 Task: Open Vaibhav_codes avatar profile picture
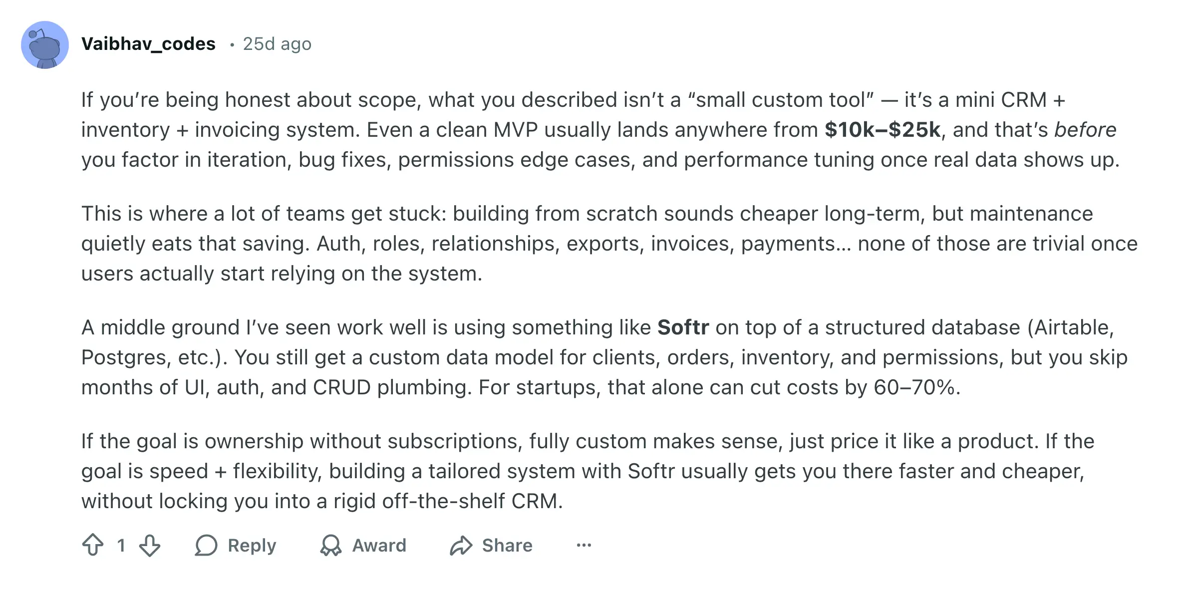45,45
